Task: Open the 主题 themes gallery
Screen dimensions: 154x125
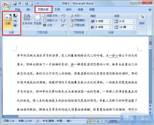Action: click(8, 21)
